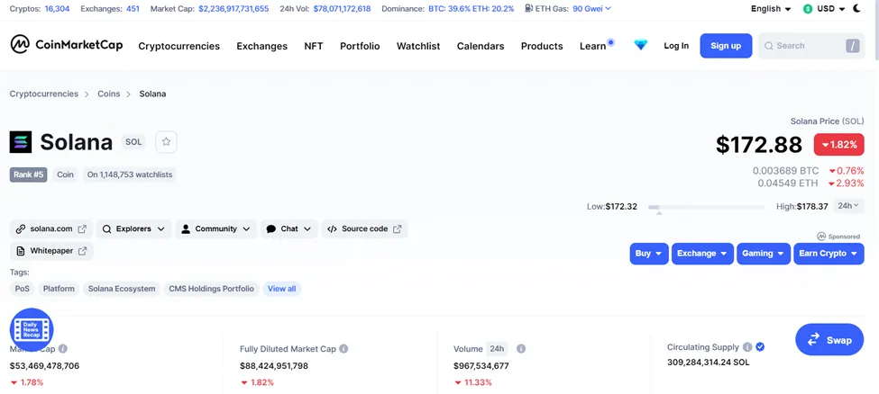The width and height of the screenshot is (879, 394).
Task: Expand the Explorers dropdown
Action: click(x=133, y=228)
